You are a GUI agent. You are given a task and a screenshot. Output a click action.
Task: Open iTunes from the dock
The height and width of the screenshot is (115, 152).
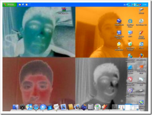click(29, 107)
